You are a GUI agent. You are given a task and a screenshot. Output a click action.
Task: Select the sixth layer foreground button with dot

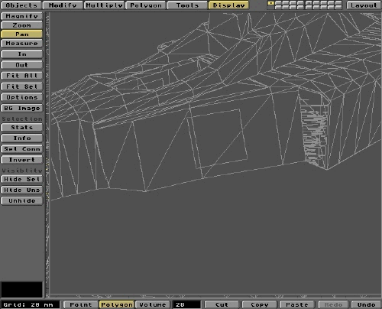[x=309, y=3]
